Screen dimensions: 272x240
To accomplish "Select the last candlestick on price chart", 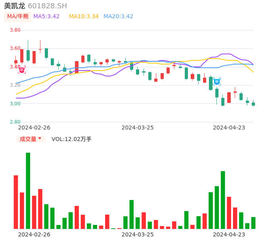I will (253, 104).
